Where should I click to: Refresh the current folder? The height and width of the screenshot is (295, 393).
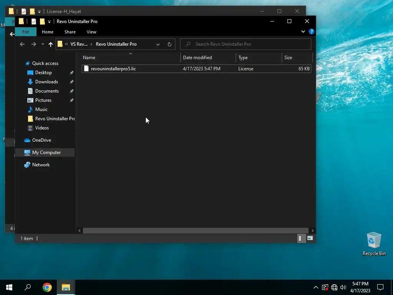pos(170,45)
